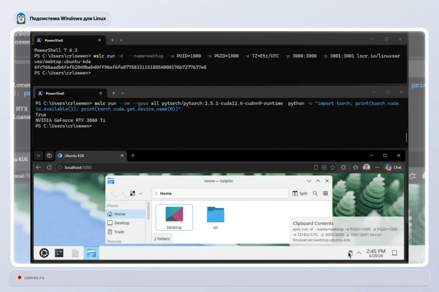This screenshot has height=292, width=439.
Task: Click the app grid icon in the browser address bar
Action: pos(324,167)
